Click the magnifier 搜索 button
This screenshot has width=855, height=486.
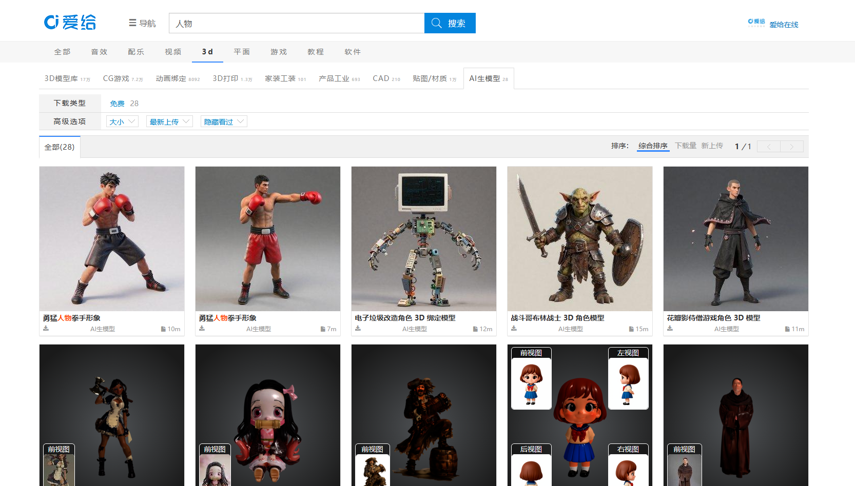450,23
